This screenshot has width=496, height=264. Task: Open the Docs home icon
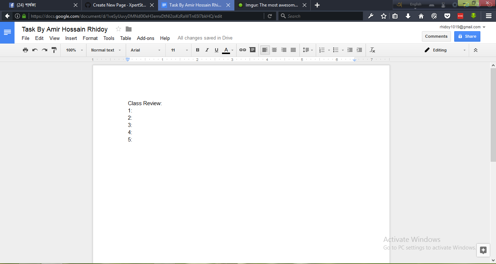click(7, 32)
